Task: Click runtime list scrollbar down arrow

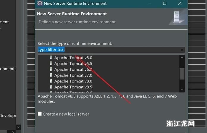Action: click(x=182, y=90)
